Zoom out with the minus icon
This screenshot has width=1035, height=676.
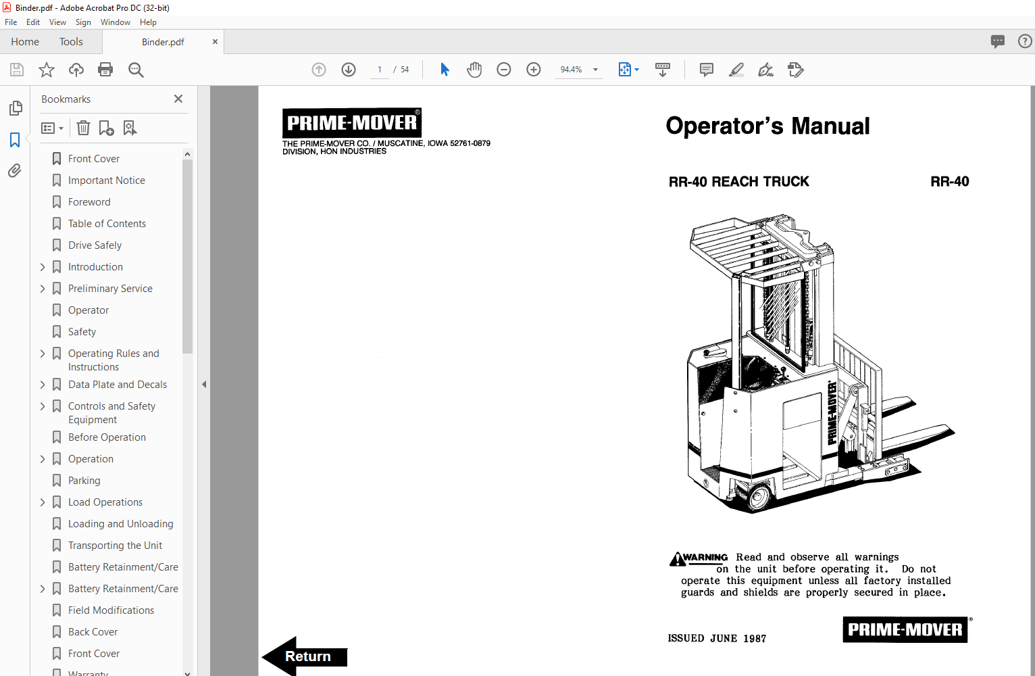pyautogui.click(x=504, y=70)
